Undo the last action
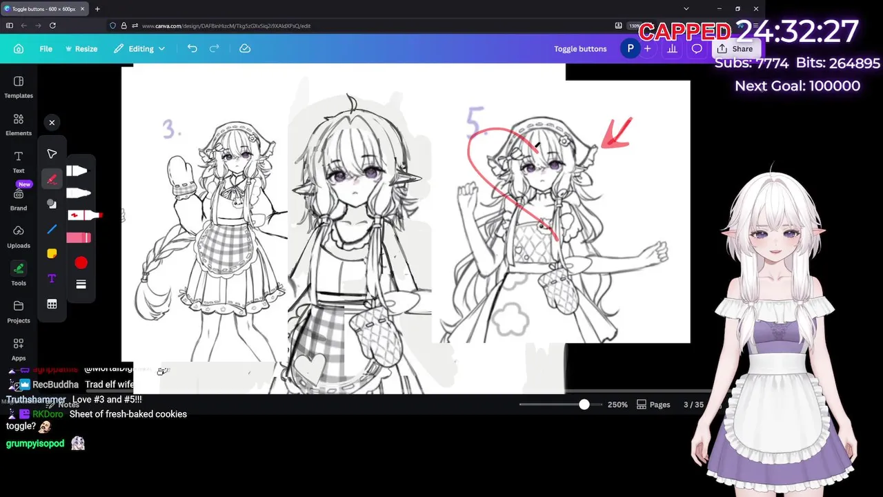883x497 pixels. point(192,49)
